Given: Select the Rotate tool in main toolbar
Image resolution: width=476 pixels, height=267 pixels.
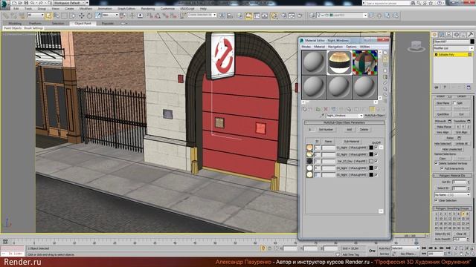Looking at the screenshot, I should click(89, 16).
